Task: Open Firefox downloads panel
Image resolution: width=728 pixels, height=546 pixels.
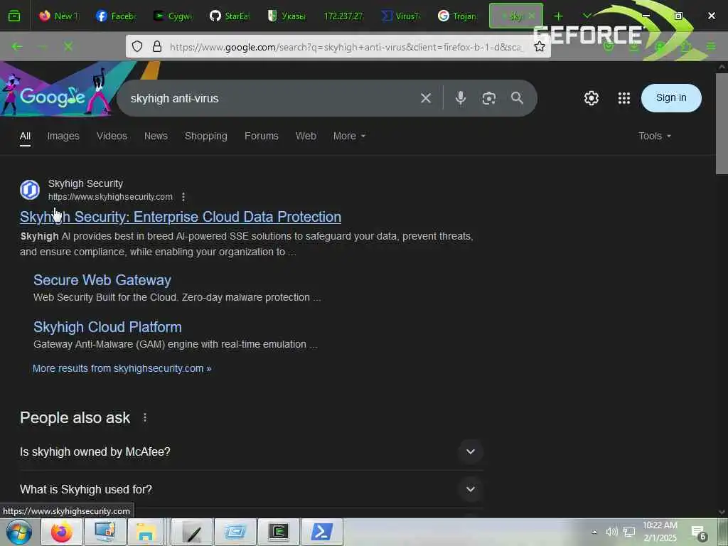Action: pos(635,46)
